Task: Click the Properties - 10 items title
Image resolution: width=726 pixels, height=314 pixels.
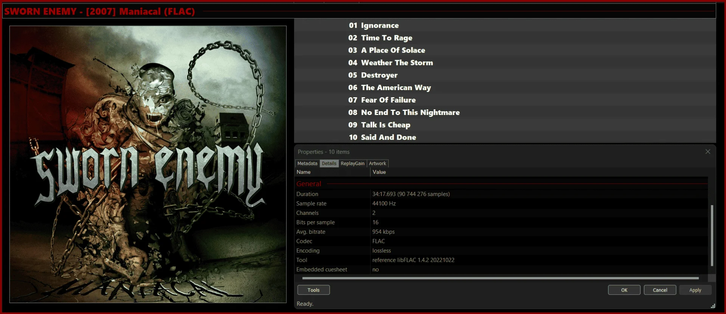Action: tap(324, 152)
